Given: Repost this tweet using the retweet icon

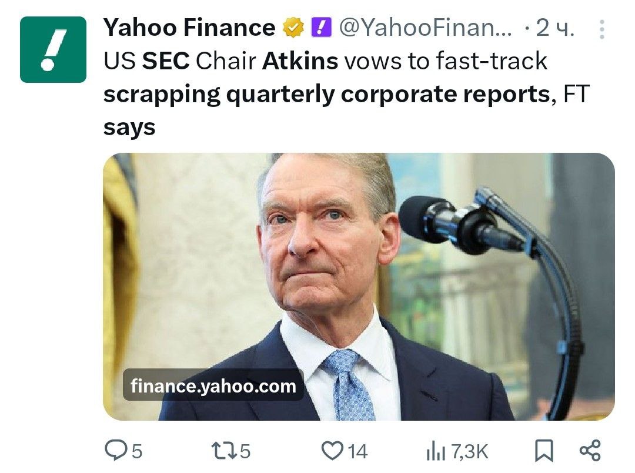Looking at the screenshot, I should (x=223, y=451).
